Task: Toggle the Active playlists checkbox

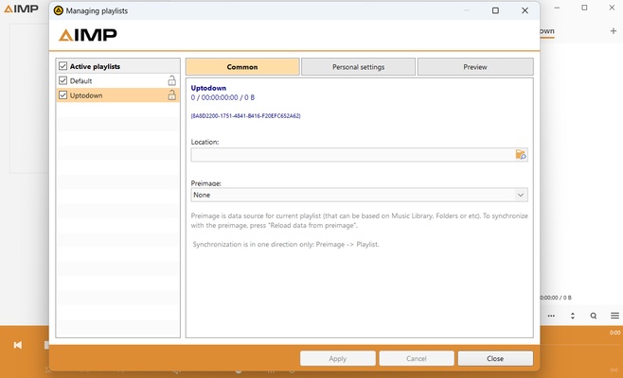Action: click(62, 66)
